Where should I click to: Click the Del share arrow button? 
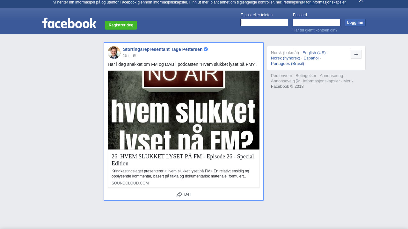pos(184,194)
